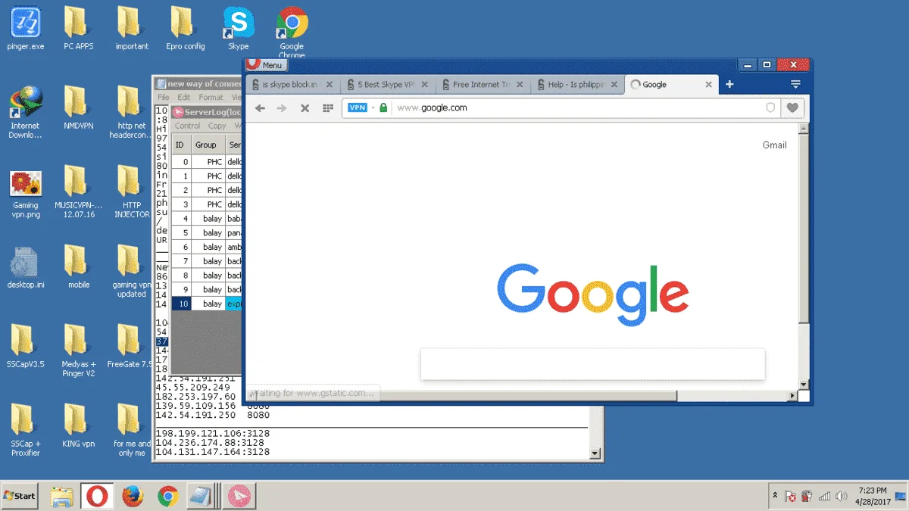Close the 'is skype block in' tab
The width and height of the screenshot is (909, 511).
point(329,85)
